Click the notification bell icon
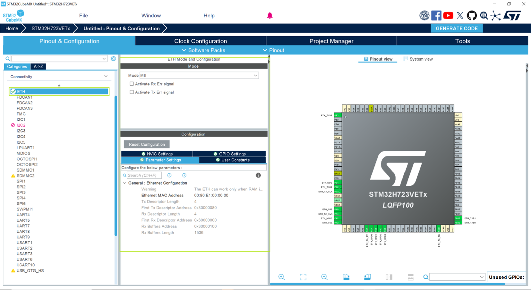The height and width of the screenshot is (298, 531). [x=270, y=15]
